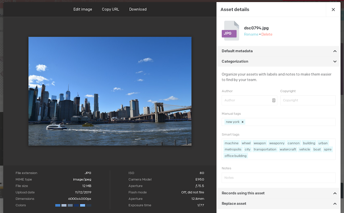Rename the dsc0794.jpg file

251,34
